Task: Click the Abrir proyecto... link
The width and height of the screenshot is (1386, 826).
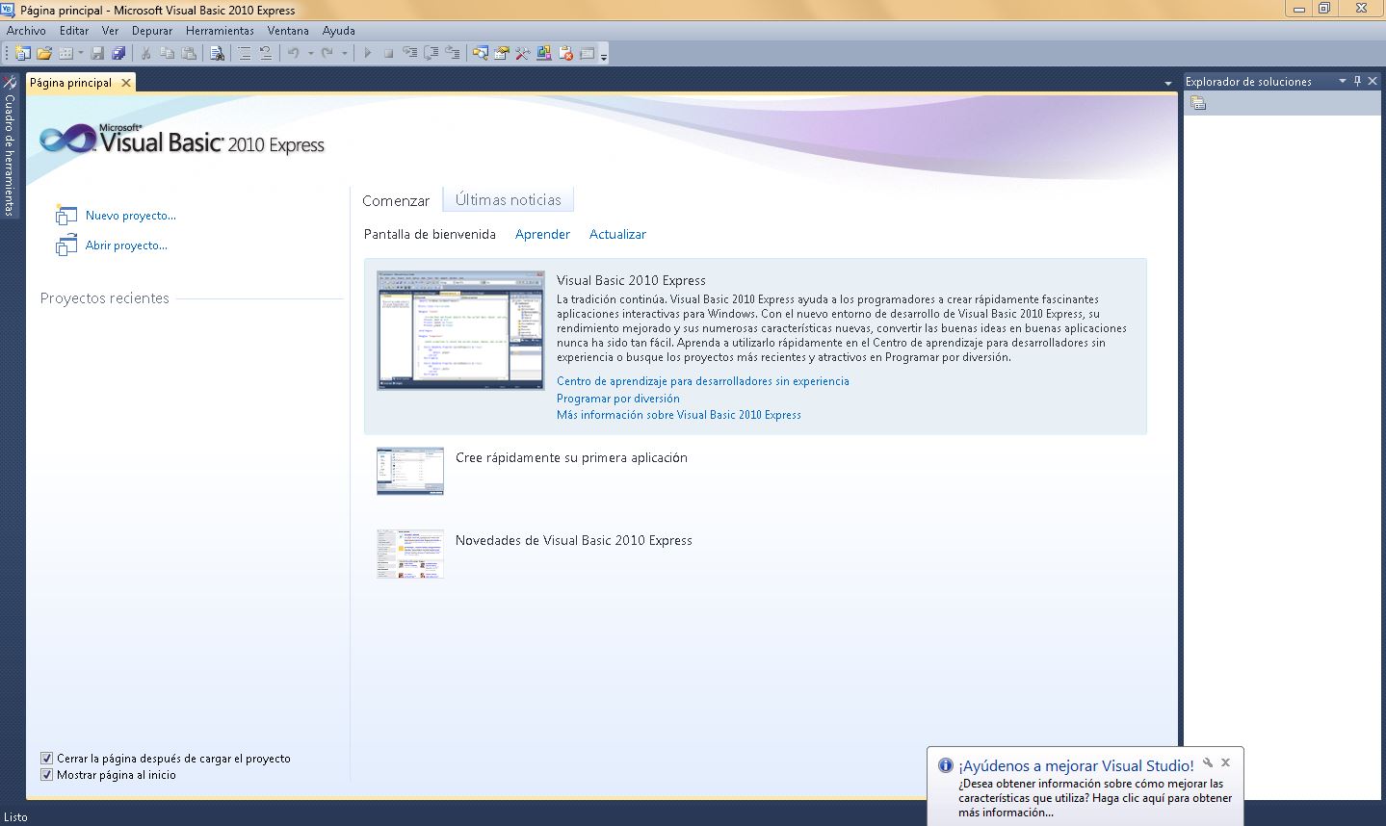Action: (126, 245)
